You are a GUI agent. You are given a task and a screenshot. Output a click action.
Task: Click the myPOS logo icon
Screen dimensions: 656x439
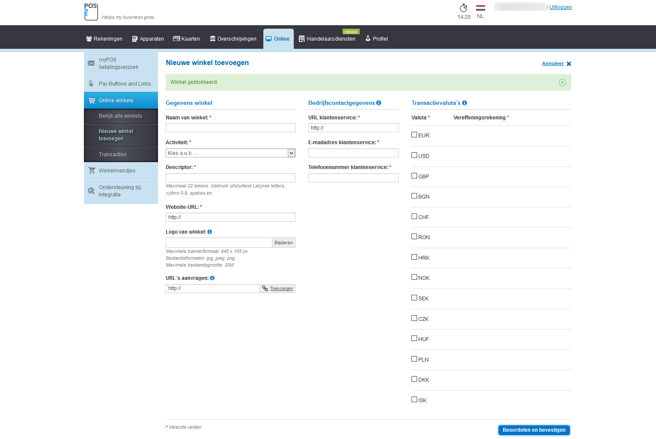coord(91,12)
